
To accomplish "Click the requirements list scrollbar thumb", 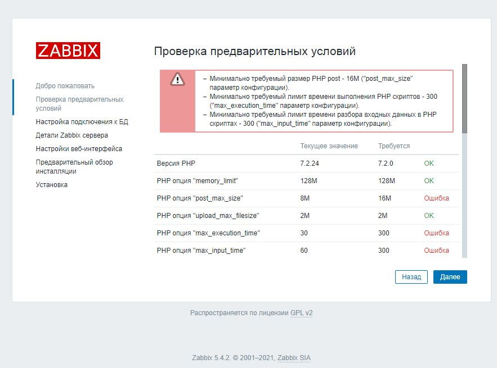I will pos(464,99).
